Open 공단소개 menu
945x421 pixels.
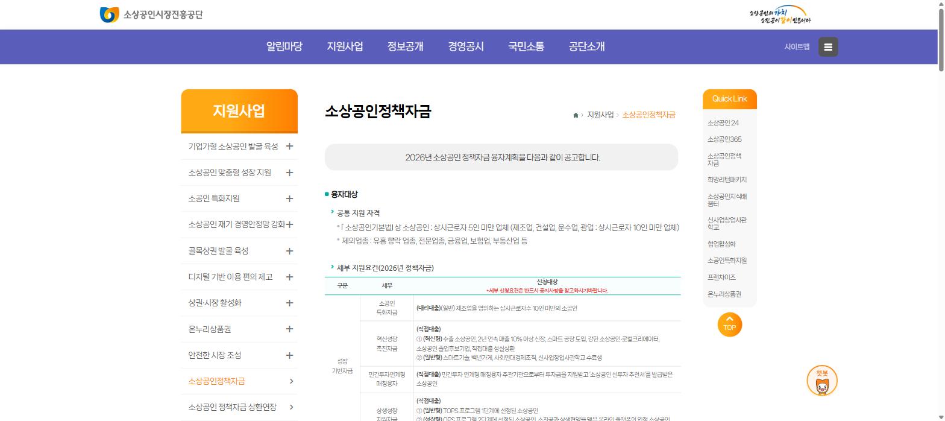click(586, 46)
